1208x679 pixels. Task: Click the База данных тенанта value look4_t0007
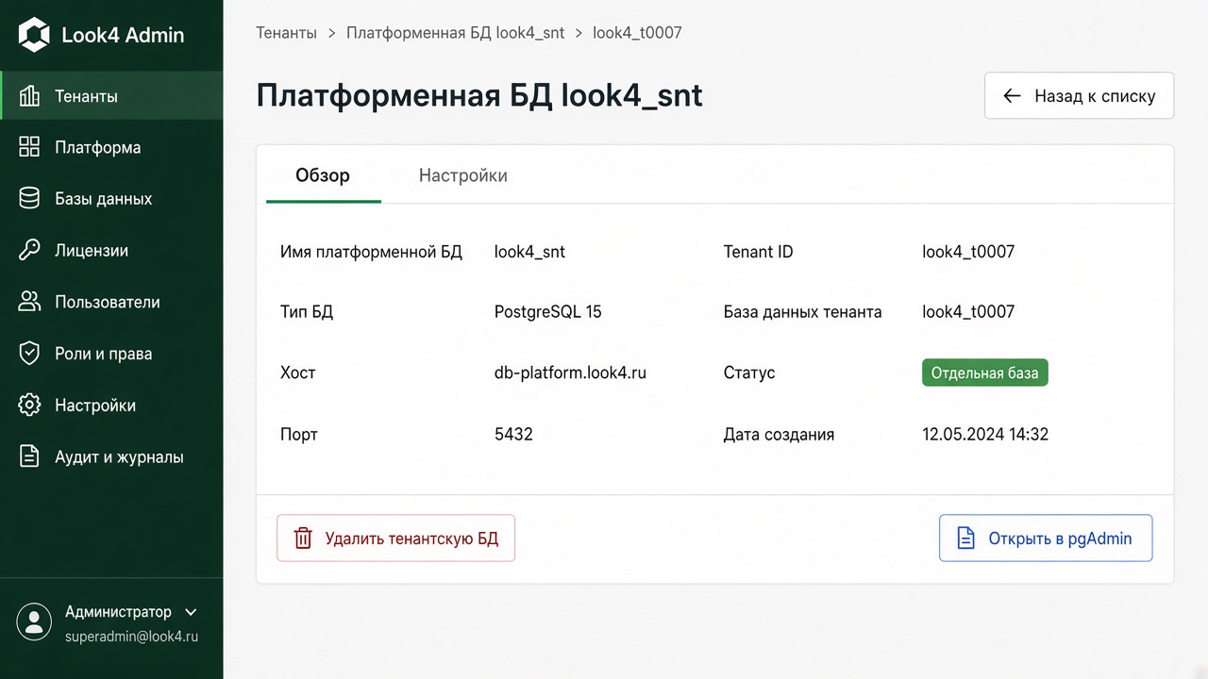tap(968, 312)
